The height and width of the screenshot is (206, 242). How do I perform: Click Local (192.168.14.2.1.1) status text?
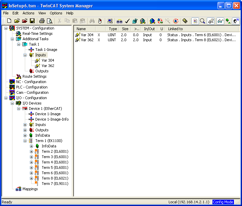(x=189, y=202)
